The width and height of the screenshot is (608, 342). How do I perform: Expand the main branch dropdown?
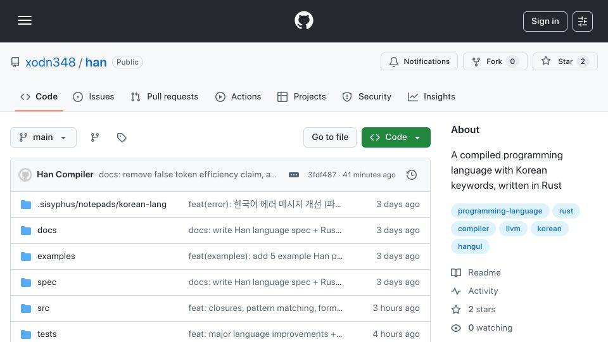click(x=43, y=137)
